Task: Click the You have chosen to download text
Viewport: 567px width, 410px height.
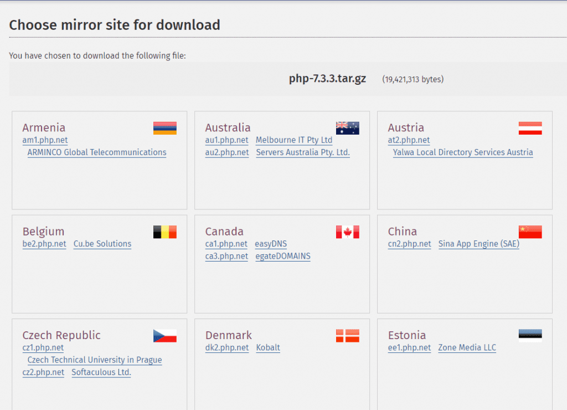Action: point(97,56)
